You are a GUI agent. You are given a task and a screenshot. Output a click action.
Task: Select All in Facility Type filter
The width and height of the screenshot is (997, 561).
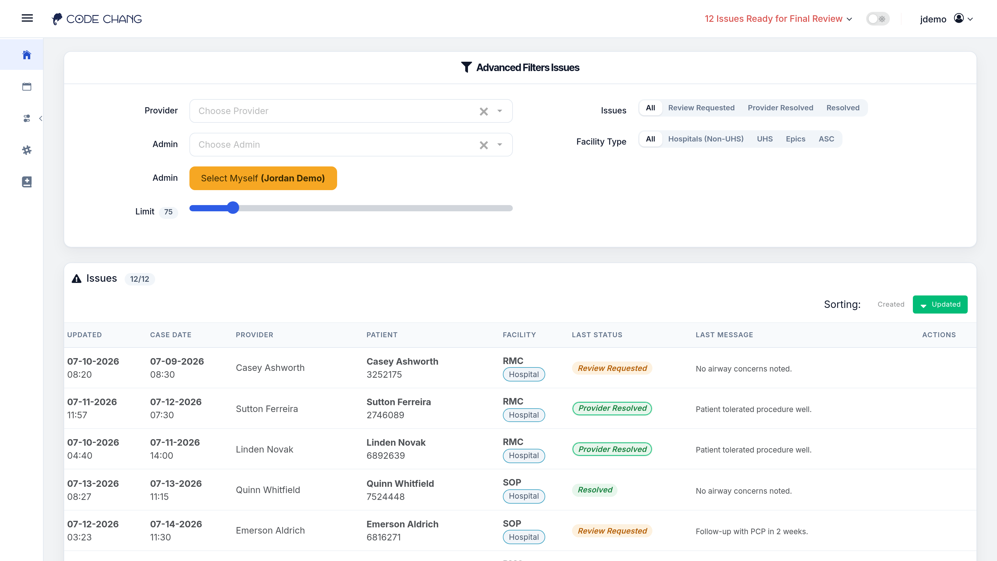pos(650,139)
